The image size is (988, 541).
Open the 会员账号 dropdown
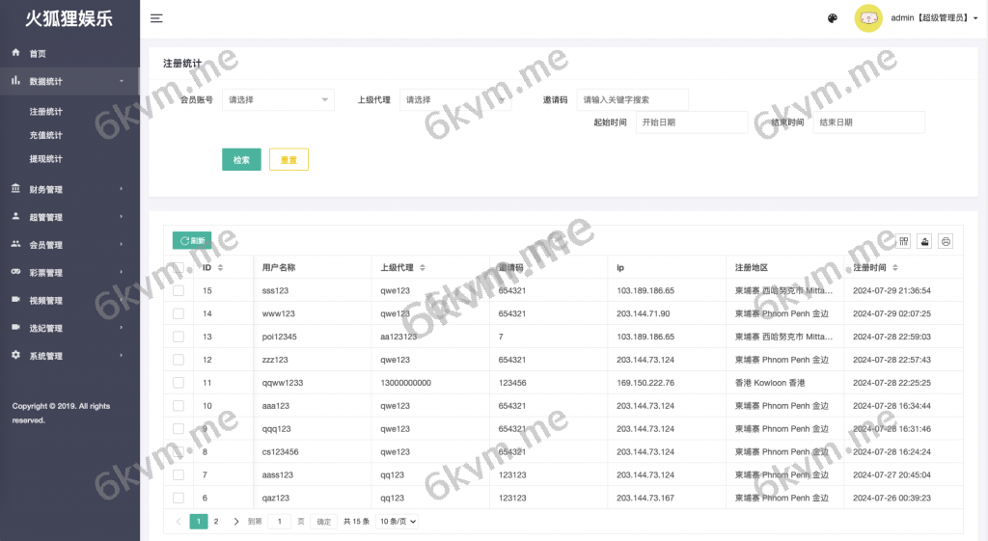[278, 99]
